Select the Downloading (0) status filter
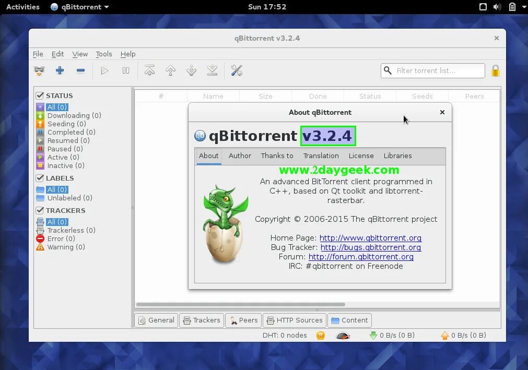 (x=74, y=115)
